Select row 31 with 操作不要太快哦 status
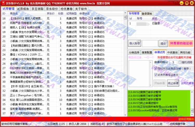The image size is (195, 127). coord(62,86)
